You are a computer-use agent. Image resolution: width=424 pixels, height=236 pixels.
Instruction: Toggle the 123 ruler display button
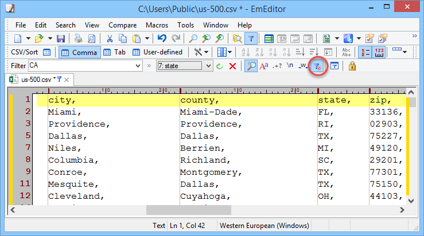(x=379, y=52)
